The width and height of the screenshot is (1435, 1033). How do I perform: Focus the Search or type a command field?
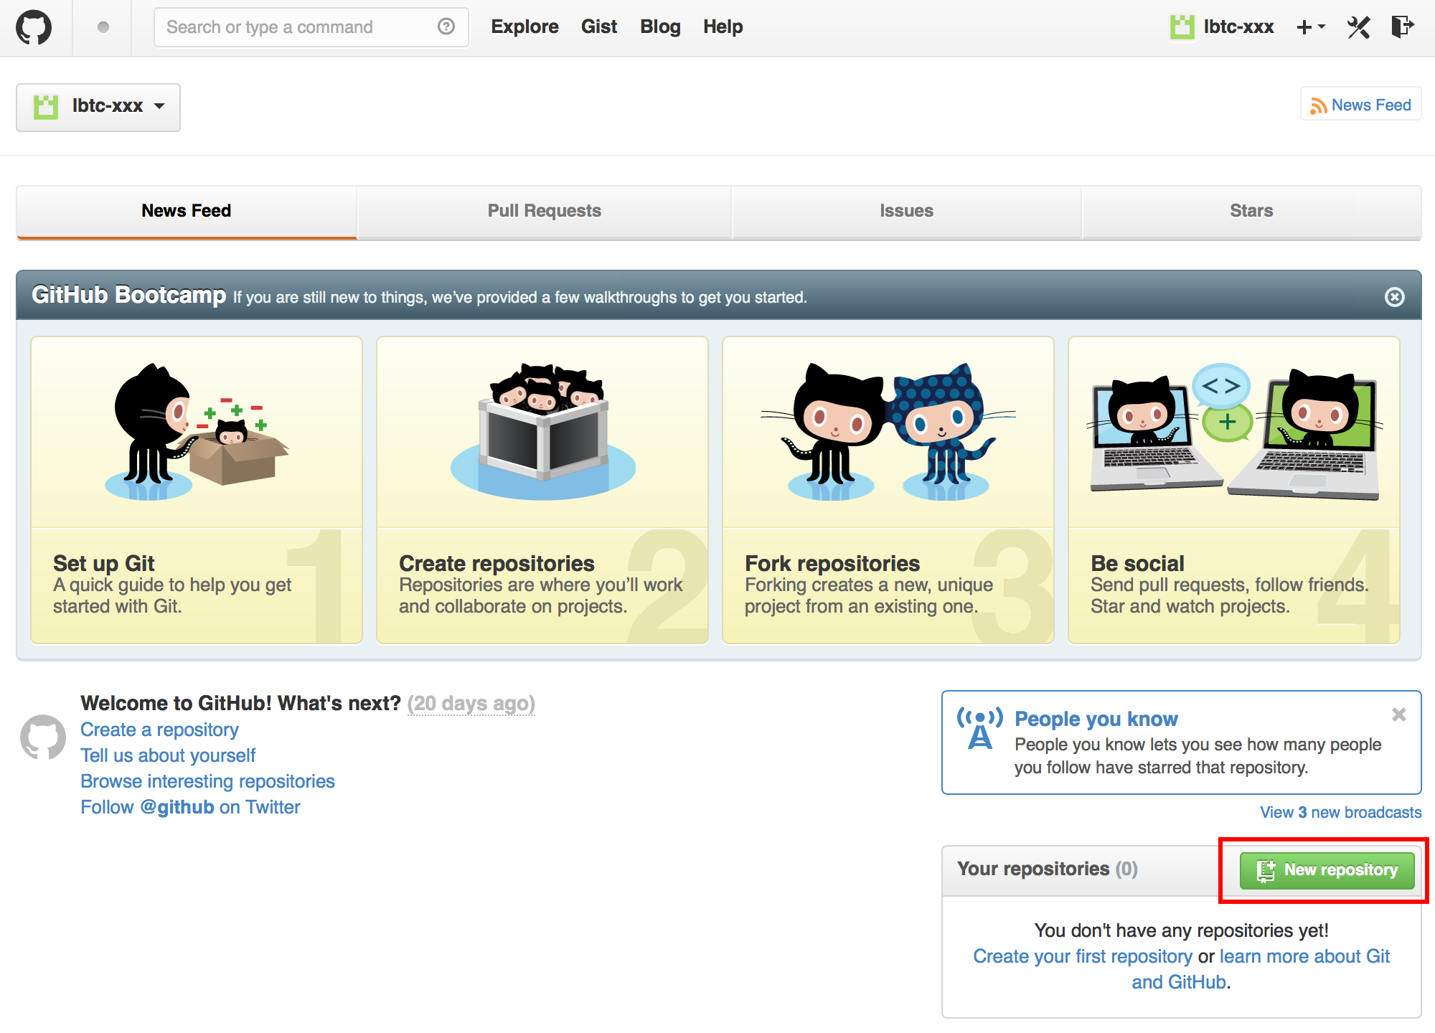coord(311,27)
